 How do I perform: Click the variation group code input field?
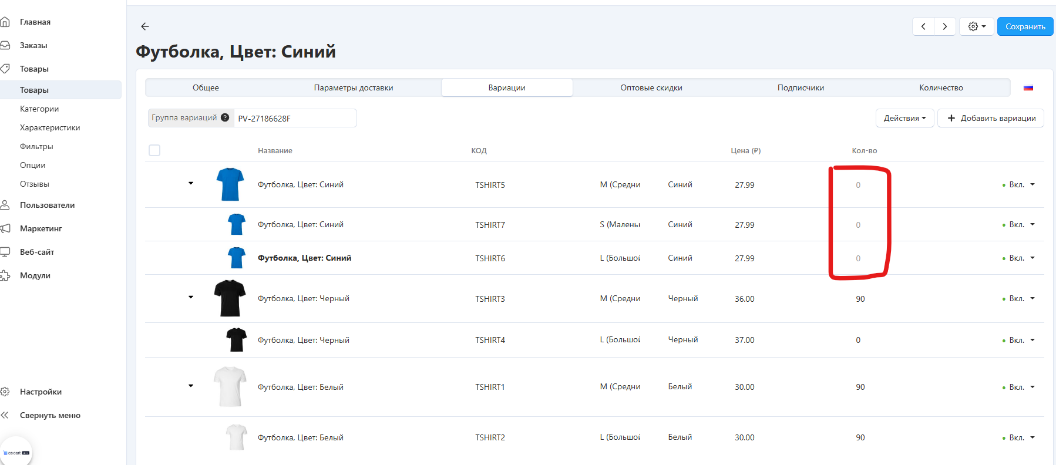[x=294, y=118]
